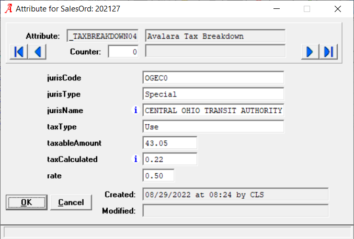
Task: Minimize the attribute dialog window
Action: [x=277, y=9]
